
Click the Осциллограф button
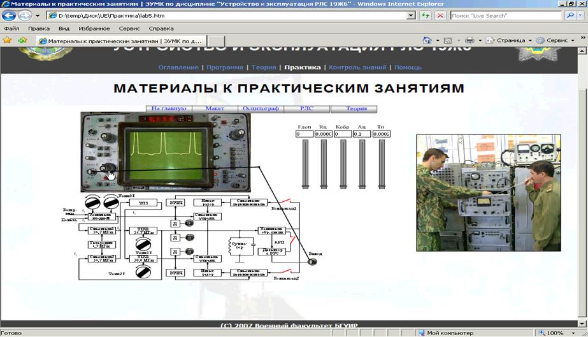tap(261, 109)
